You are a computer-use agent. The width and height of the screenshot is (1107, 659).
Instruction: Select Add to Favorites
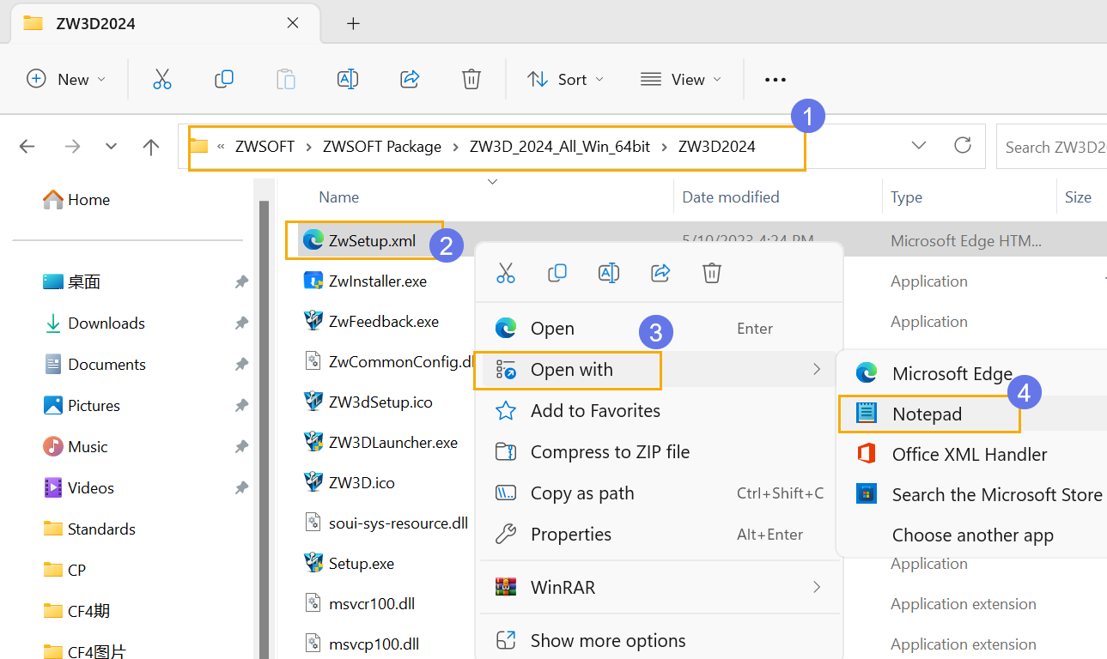[659, 411]
